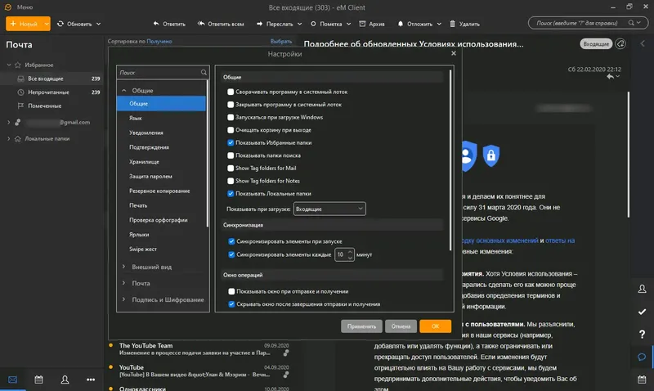The width and height of the screenshot is (654, 391).
Task: Select "Уведомления" in the settings list
Action: (146, 133)
